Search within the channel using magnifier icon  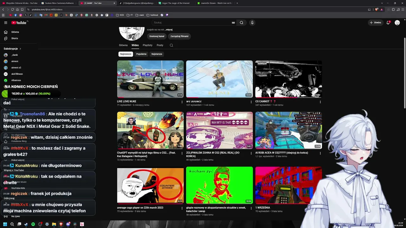tap(171, 45)
